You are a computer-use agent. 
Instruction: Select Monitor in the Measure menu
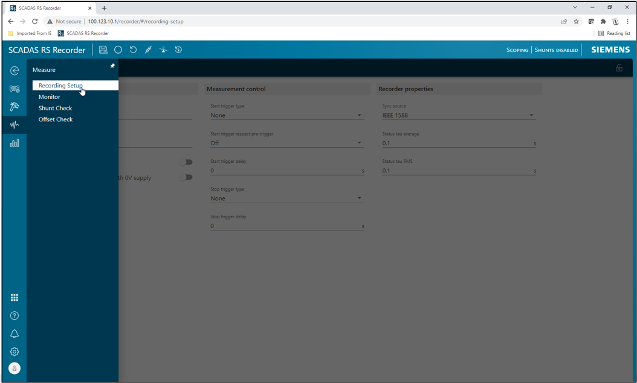[50, 97]
